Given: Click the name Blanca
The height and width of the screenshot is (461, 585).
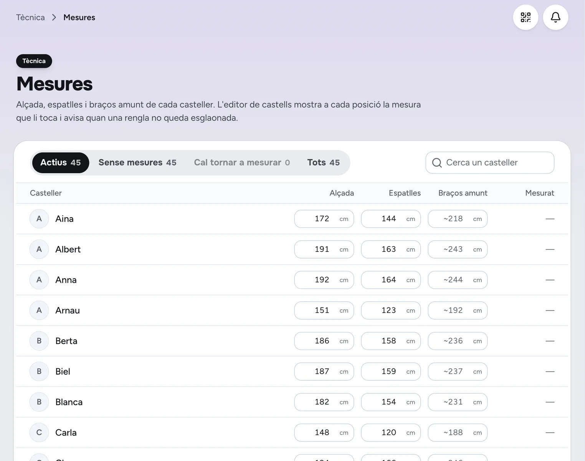Looking at the screenshot, I should pos(69,402).
